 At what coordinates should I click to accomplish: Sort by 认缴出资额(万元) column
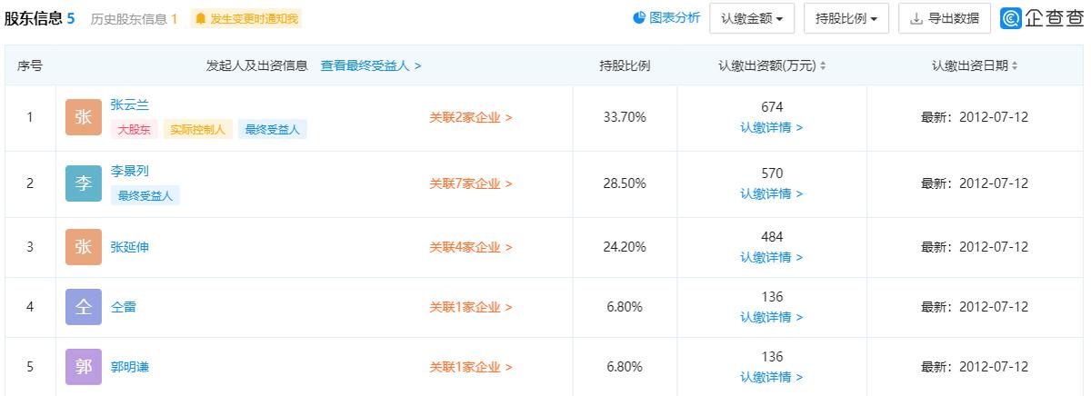772,66
